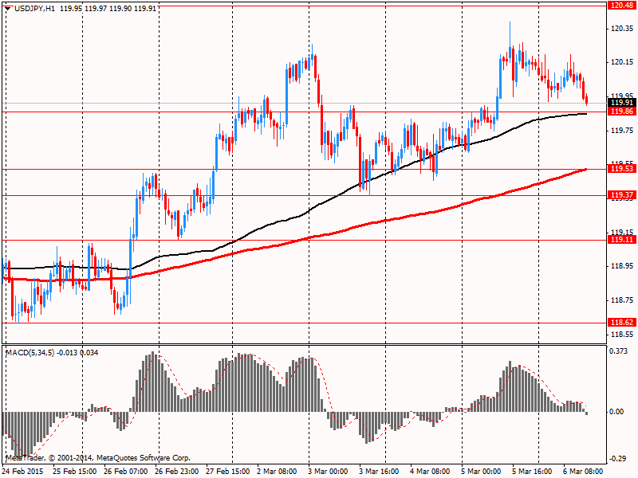
Task: Open the chart menu triangle beside USDJPY,H1
Action: [7, 9]
